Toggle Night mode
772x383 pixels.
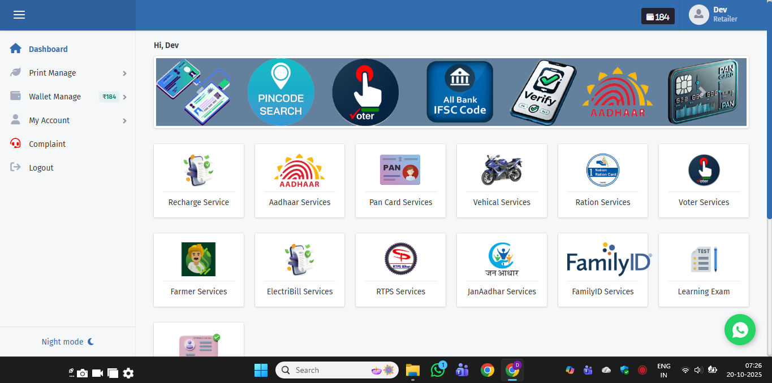(67, 342)
